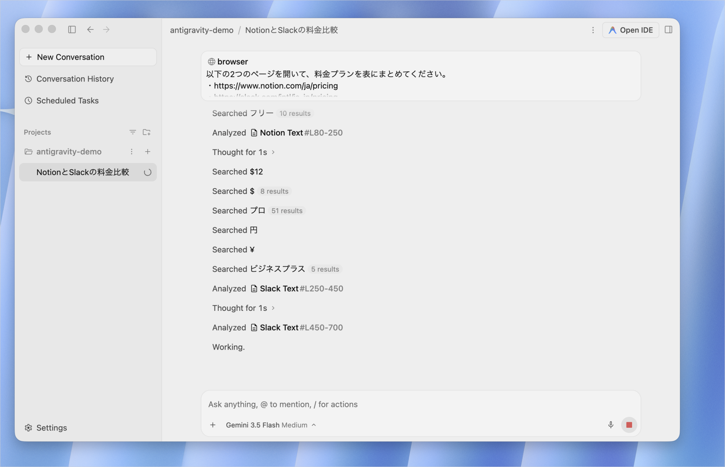Open the notion.com/ja/pricing link
Screen dimensions: 725x467
point(276,86)
